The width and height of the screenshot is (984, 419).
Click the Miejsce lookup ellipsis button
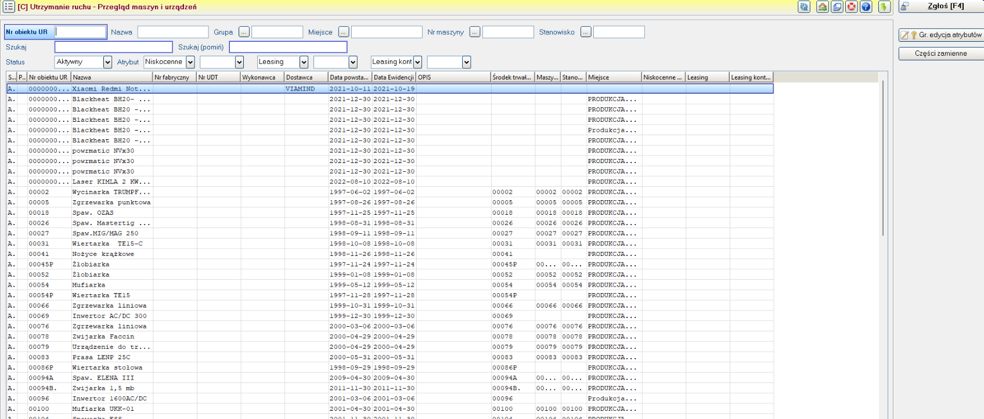(x=344, y=32)
